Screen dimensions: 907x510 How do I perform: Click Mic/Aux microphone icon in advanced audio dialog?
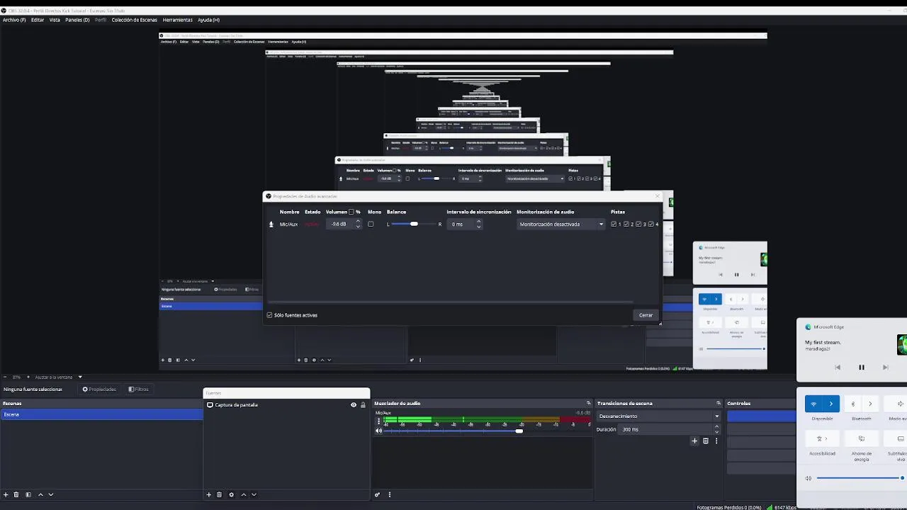click(x=271, y=224)
